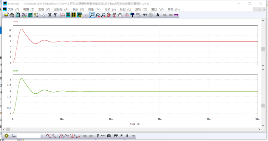The height and width of the screenshot is (141, 268).
Task: Open the 选项 (O) menu
Action: 141,9
